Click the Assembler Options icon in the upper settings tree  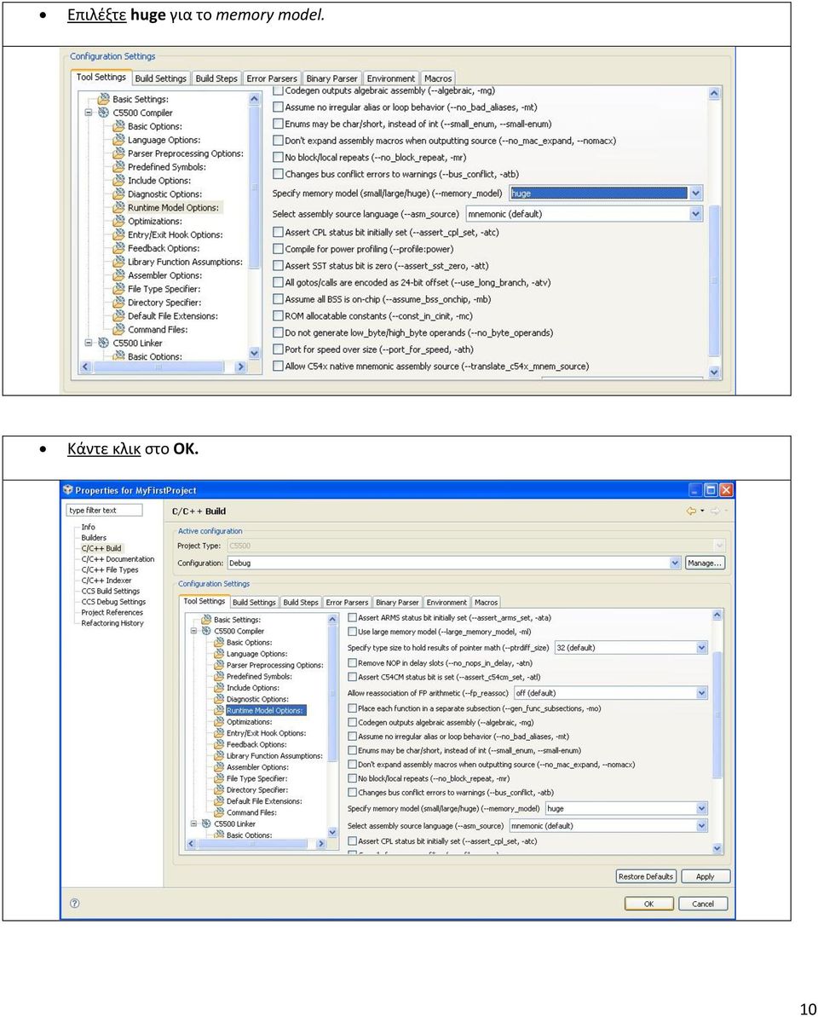(x=118, y=275)
